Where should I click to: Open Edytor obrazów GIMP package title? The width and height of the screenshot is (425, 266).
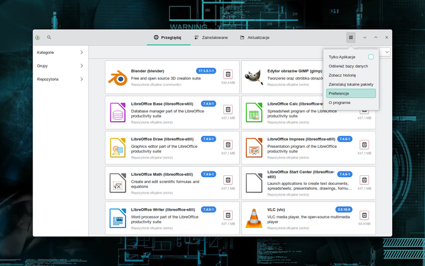(294, 71)
